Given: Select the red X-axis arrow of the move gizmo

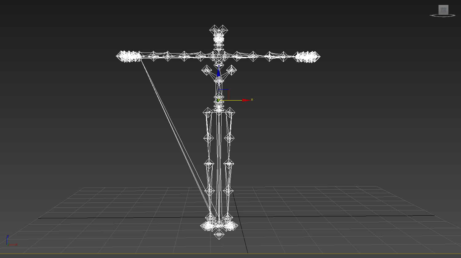Looking at the screenshot, I should click(x=246, y=100).
